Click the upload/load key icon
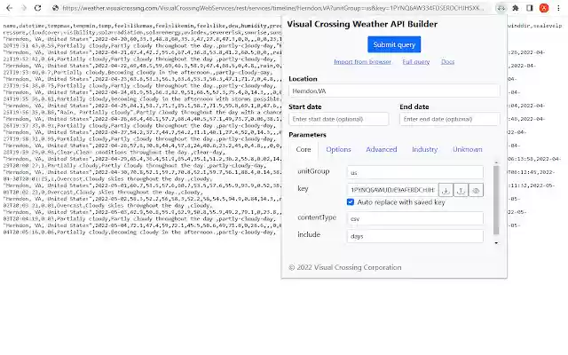The width and height of the screenshot is (568, 355). pyautogui.click(x=461, y=190)
